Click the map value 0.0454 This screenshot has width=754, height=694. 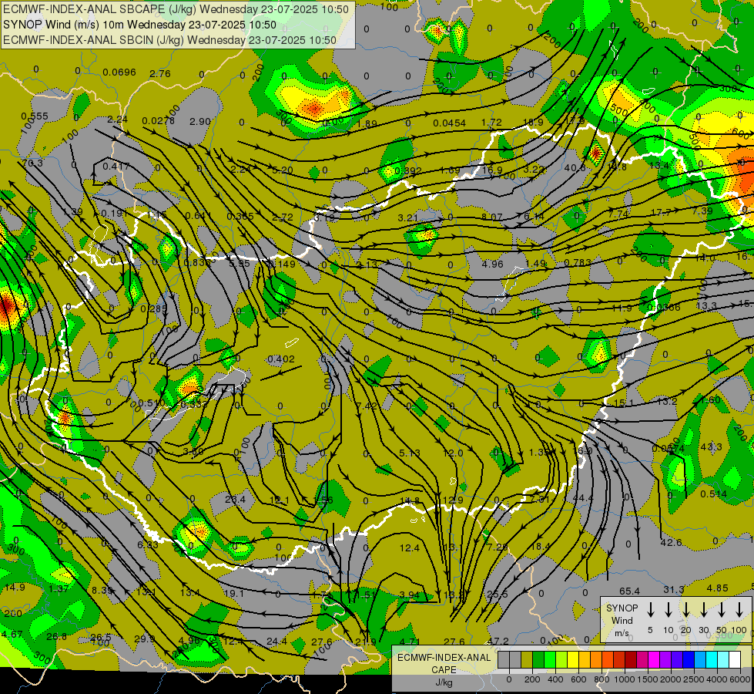449,123
